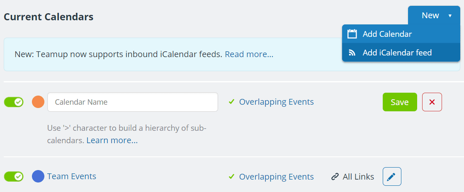
Task: Follow the Learn more… hierarchy link
Action: 112,140
